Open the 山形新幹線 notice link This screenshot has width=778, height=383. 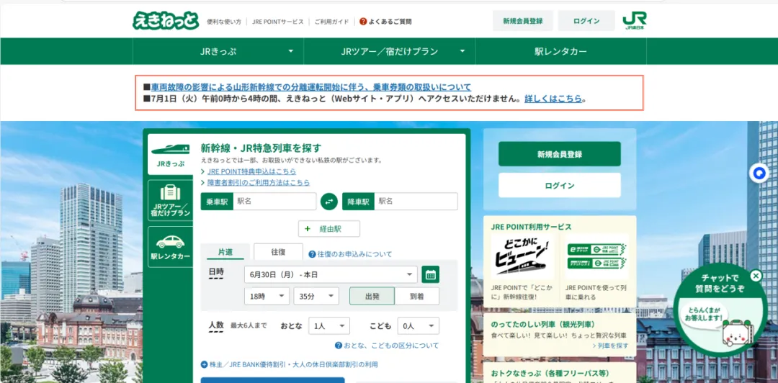click(x=311, y=87)
